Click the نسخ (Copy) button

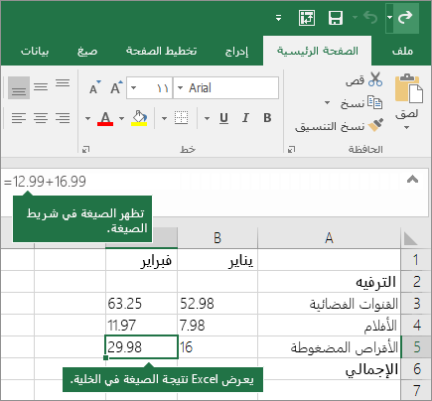360,103
